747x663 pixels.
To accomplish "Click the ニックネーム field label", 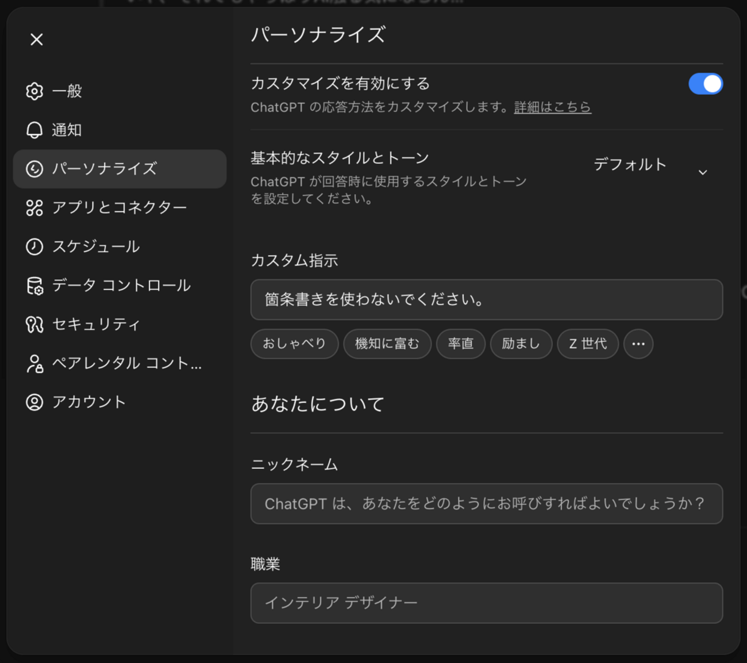I will click(295, 464).
